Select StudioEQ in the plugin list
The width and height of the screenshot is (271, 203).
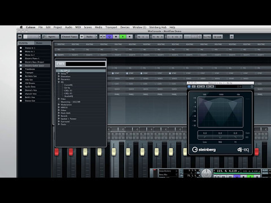tap(68, 96)
